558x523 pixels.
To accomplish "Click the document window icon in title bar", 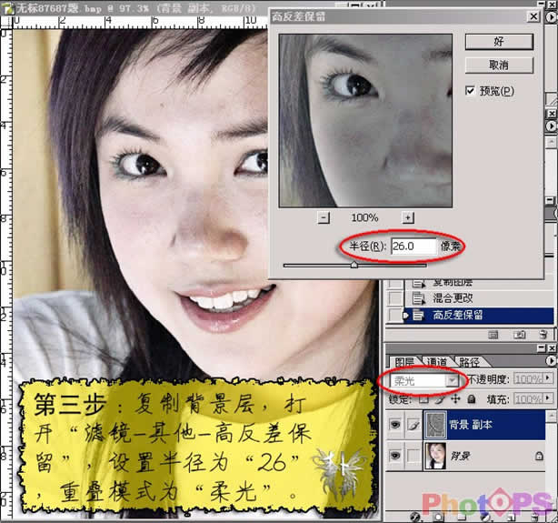I will tap(8, 8).
